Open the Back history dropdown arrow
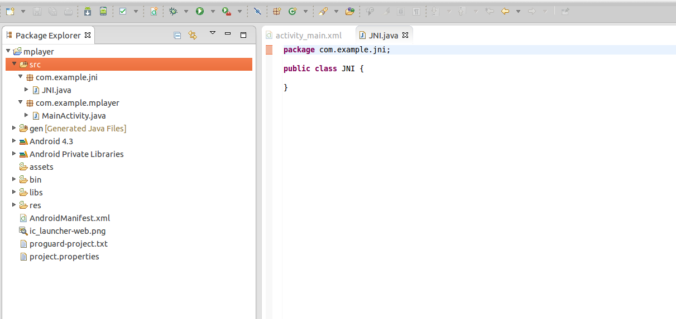Screen dimensions: 676x319 click(x=518, y=11)
